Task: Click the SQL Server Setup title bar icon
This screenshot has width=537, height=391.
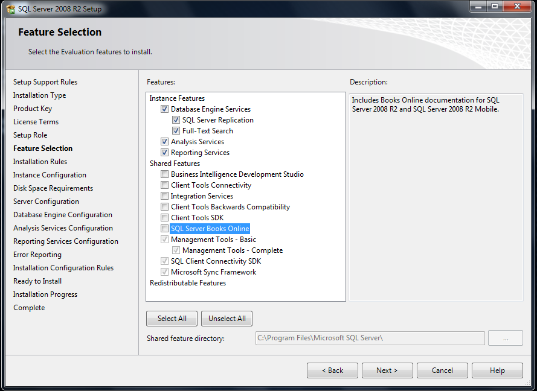Action: [11, 9]
